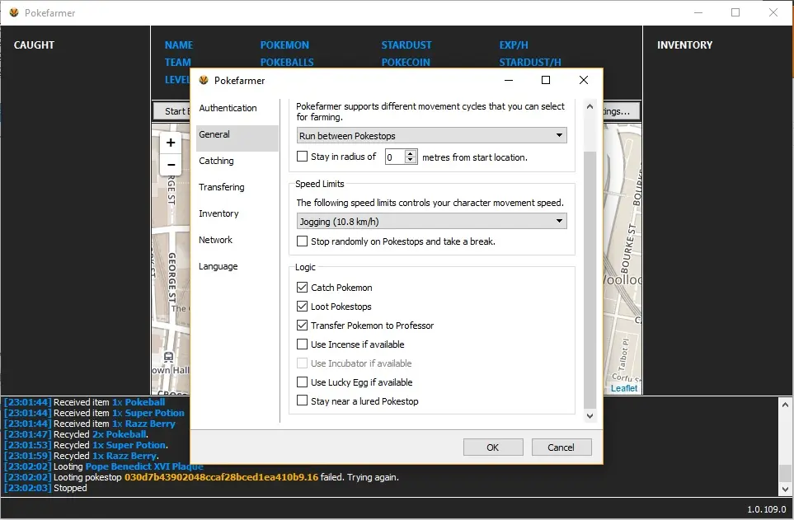Enable Use Incense if available

(x=302, y=344)
